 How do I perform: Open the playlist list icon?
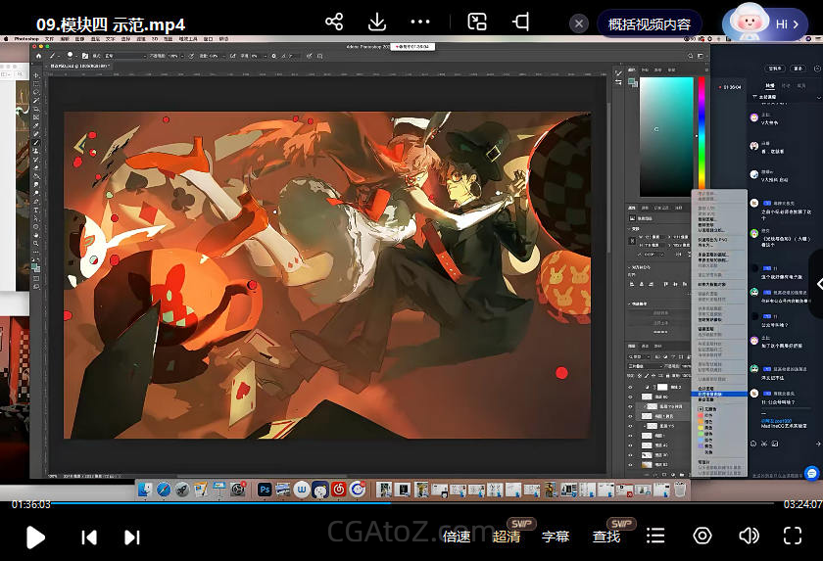(x=655, y=536)
